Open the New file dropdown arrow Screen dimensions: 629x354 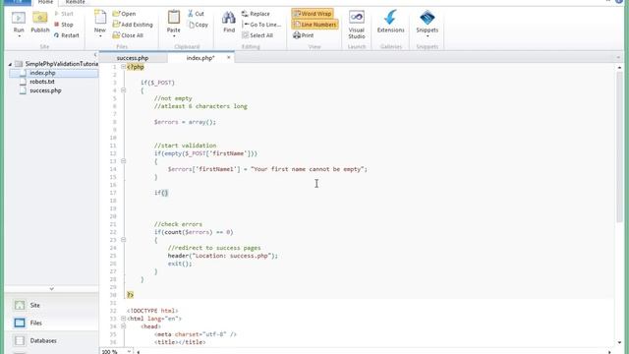[100, 36]
